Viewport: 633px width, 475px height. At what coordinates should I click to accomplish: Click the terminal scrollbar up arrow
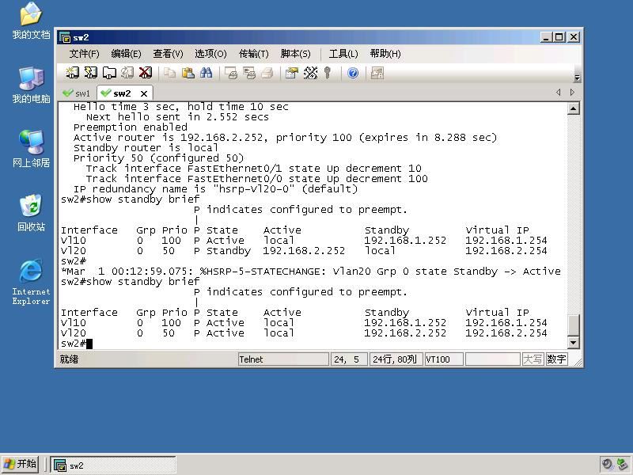point(573,108)
